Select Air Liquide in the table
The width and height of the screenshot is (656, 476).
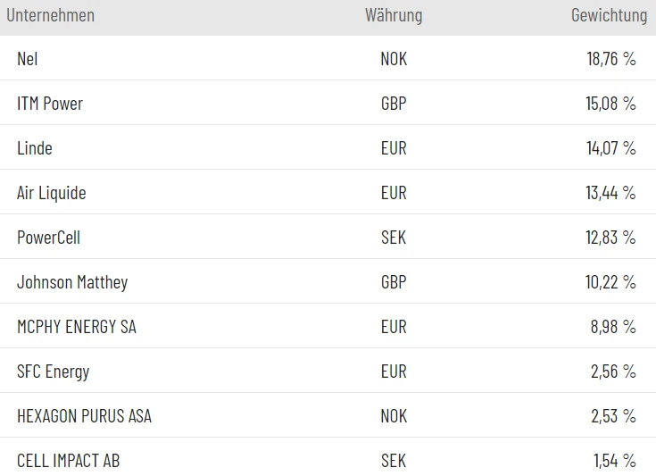[x=52, y=193]
